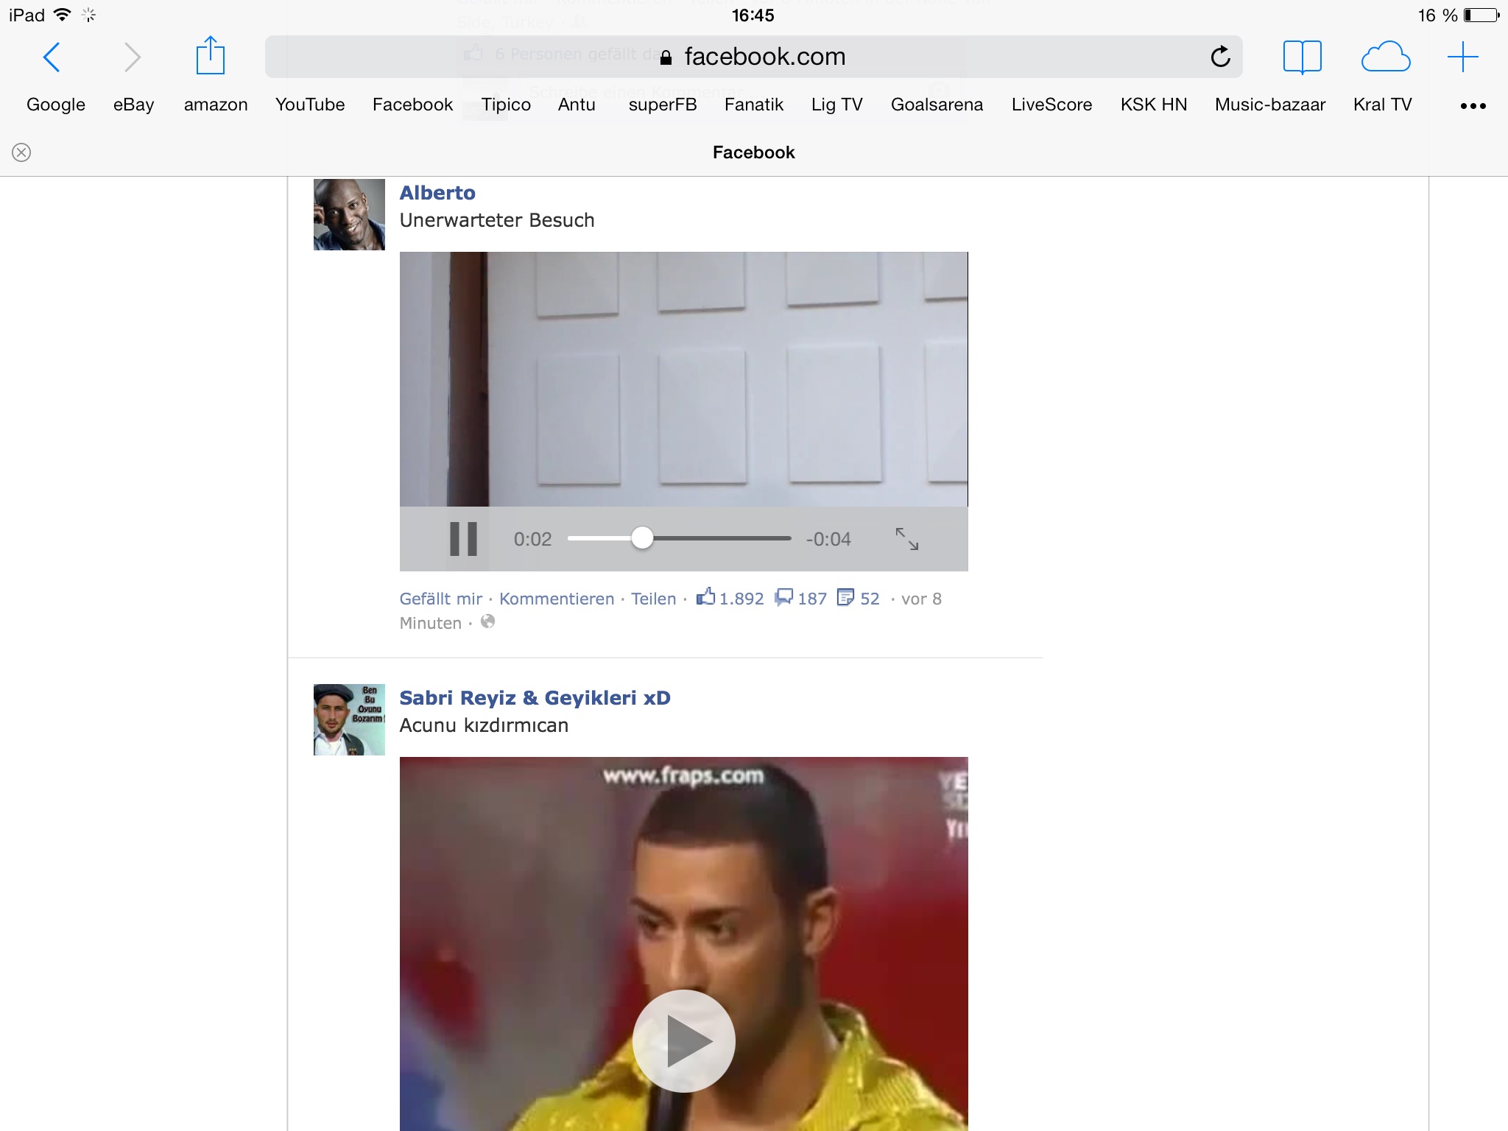Close the Facebook tab with X
Image resolution: width=1508 pixels, height=1131 pixels.
[x=21, y=152]
